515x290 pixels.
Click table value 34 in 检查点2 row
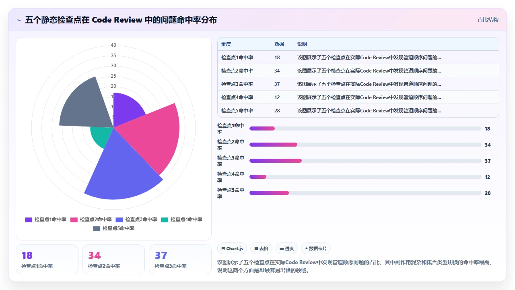(277, 71)
